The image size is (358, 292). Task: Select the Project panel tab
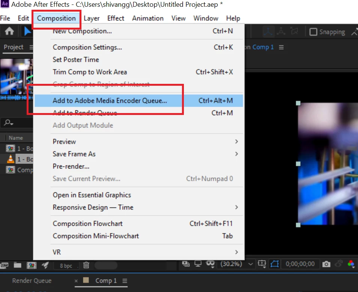coord(14,47)
